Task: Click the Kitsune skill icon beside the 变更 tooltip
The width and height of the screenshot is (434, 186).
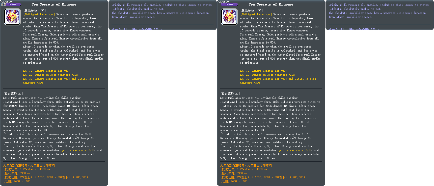Action: click(12, 17)
